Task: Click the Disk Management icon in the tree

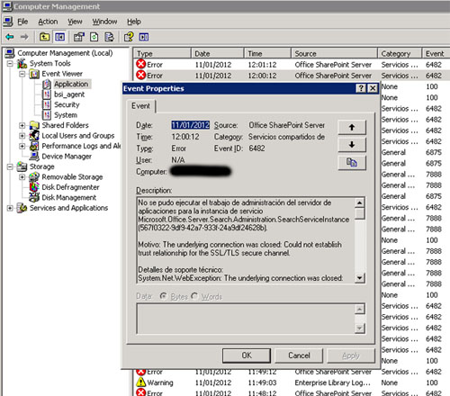Action: click(34, 197)
